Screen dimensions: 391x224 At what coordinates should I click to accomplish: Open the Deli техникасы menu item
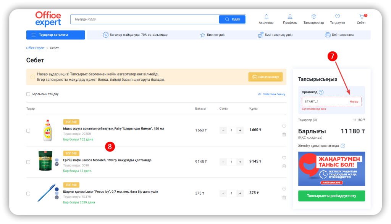pyautogui.click(x=339, y=35)
